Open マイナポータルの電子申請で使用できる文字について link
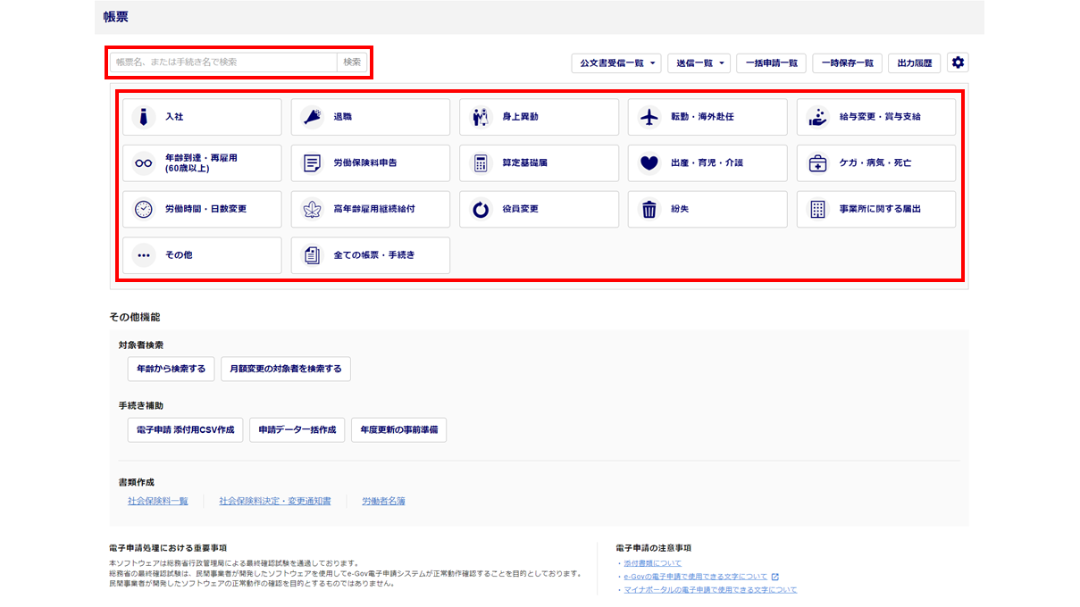1080x607 pixels. pyautogui.click(x=710, y=590)
